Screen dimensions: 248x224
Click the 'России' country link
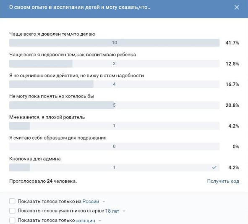click(91, 201)
